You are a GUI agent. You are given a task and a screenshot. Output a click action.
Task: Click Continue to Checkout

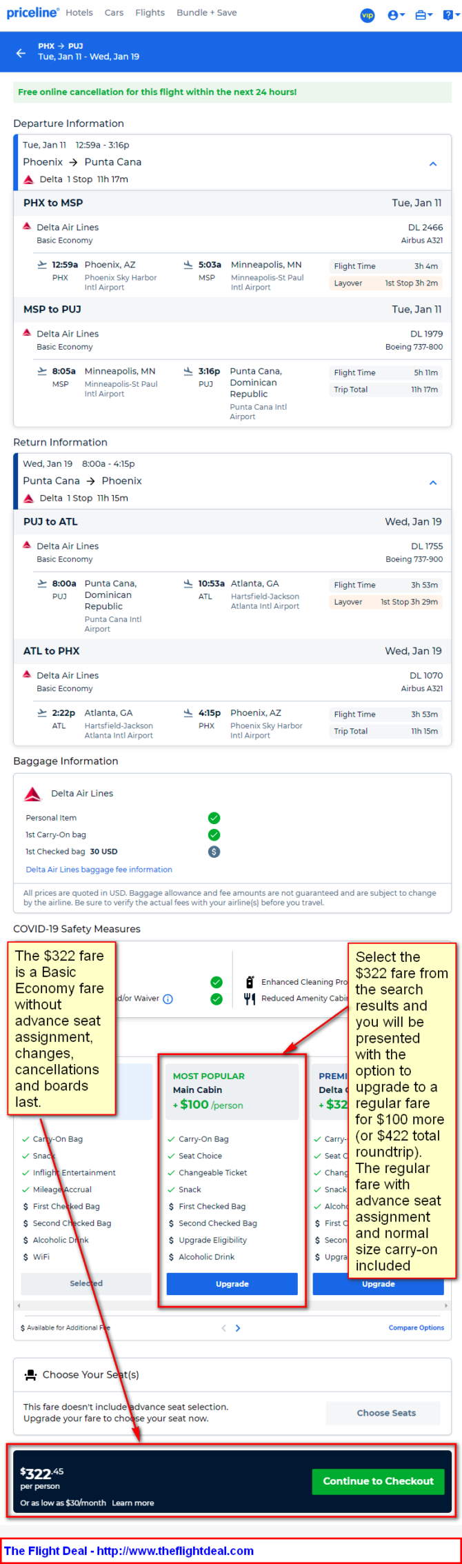[x=378, y=1481]
